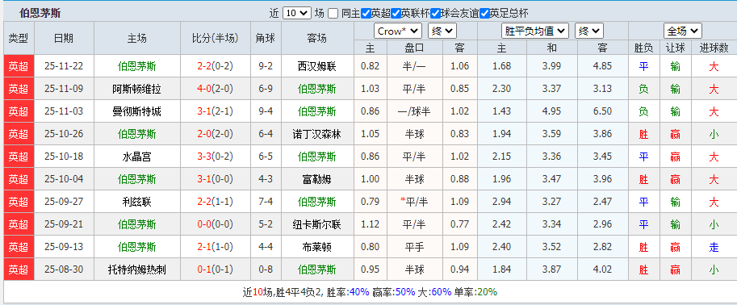
Task: Click the draw odds value 4.95
Action: tap(551, 111)
